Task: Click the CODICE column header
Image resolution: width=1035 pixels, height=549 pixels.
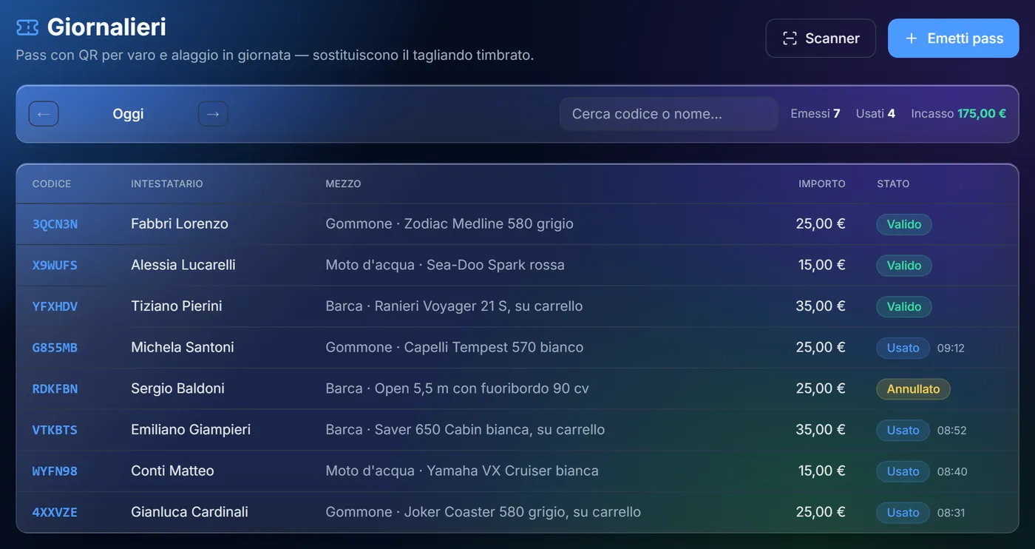Action: [x=52, y=183]
